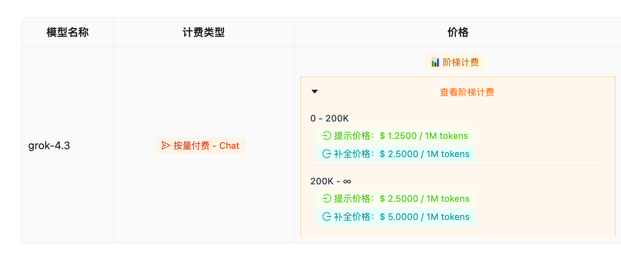Click the completion price icon for the 0 - 200K tier
The height and width of the screenshot is (268, 621).
(x=327, y=154)
